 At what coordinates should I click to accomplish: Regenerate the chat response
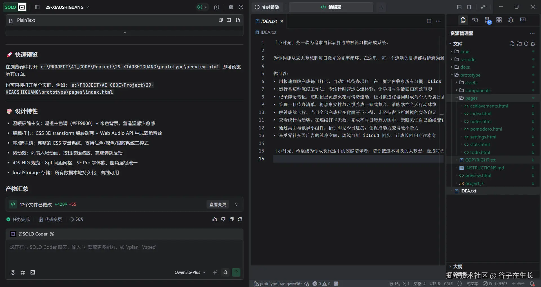(x=240, y=219)
